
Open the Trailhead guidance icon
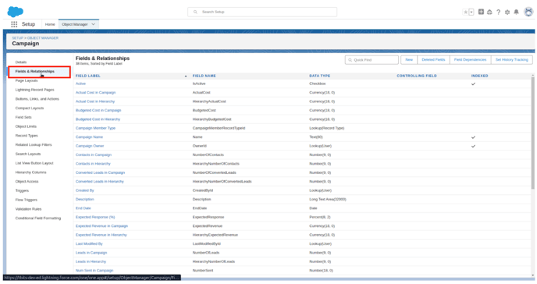pos(489,12)
